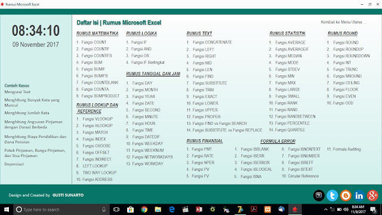Viewport: 382px width, 215px height.
Task: Open Task View from the taskbar
Action: (x=116, y=210)
